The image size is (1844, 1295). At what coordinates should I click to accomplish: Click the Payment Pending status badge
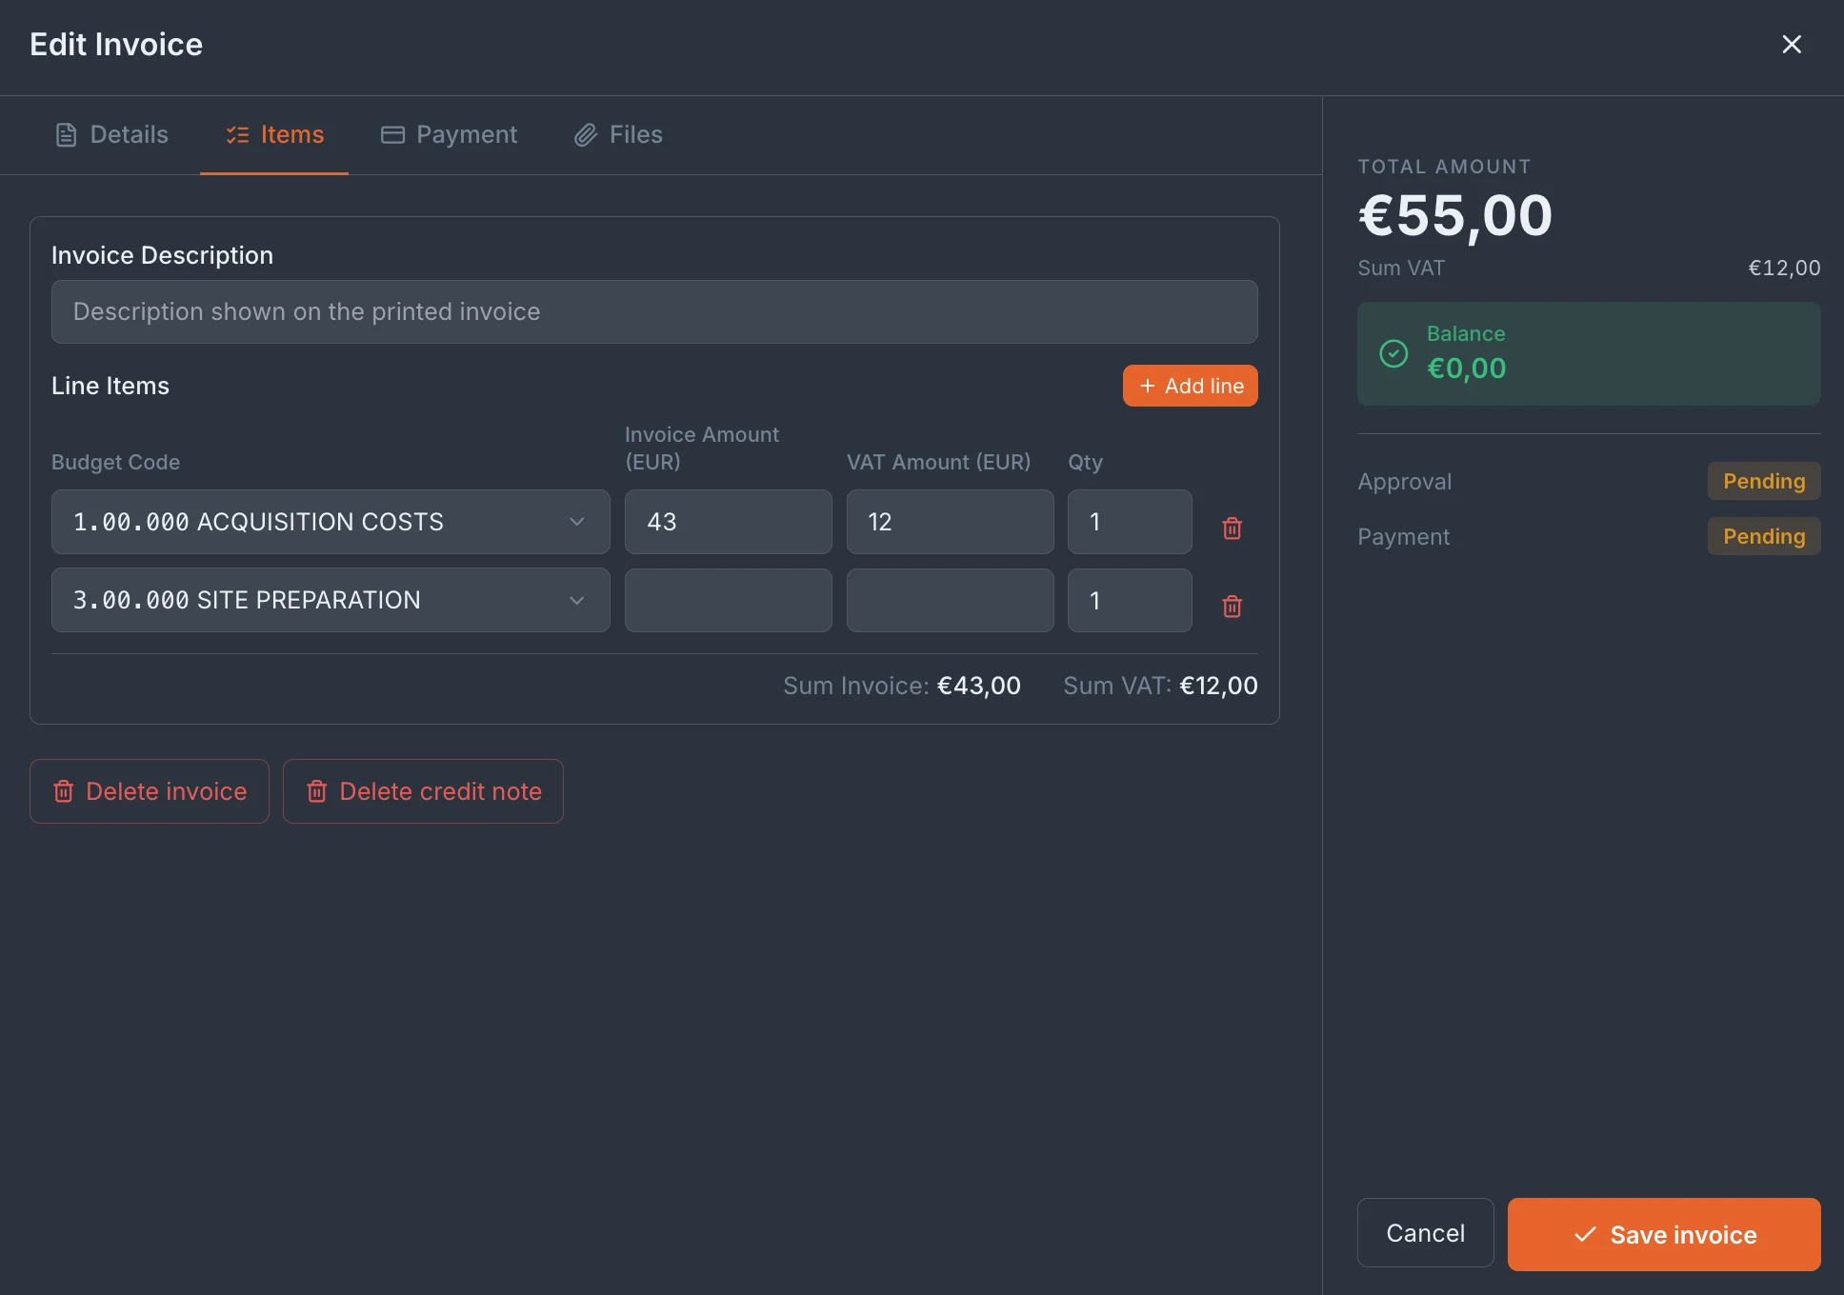[x=1764, y=536]
